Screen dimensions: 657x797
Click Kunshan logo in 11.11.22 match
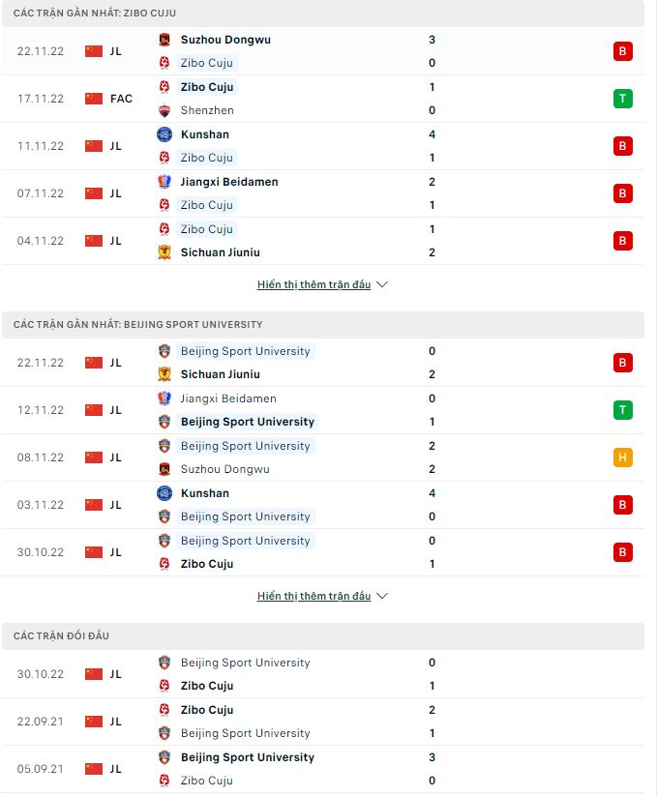[164, 134]
